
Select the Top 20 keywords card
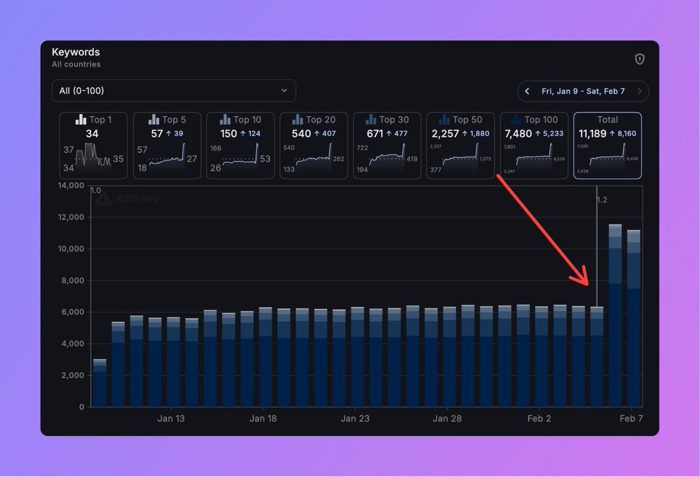point(314,145)
